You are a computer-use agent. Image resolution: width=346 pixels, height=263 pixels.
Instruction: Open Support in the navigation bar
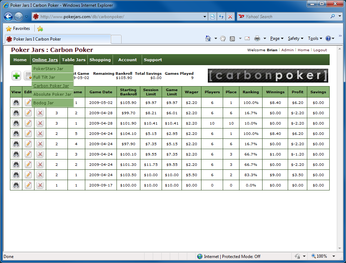(x=153, y=60)
